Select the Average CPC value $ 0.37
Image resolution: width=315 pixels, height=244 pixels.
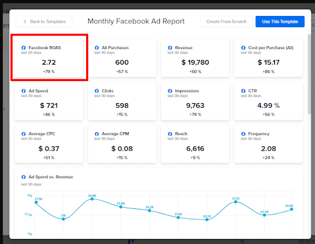(x=49, y=149)
